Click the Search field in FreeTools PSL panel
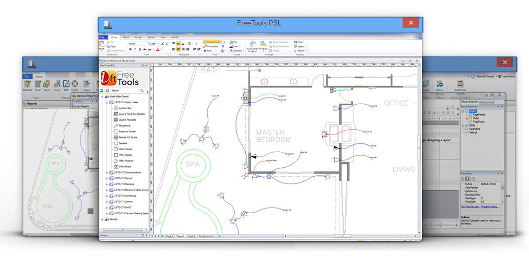The width and height of the screenshot is (529, 258). tap(125, 91)
